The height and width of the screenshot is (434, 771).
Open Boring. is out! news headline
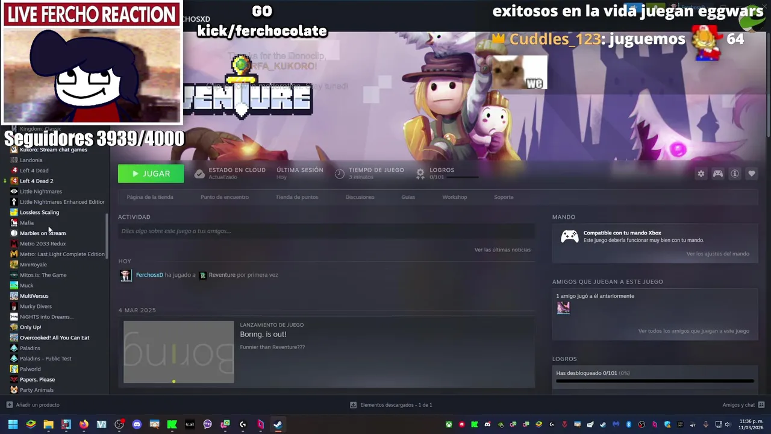coord(263,335)
